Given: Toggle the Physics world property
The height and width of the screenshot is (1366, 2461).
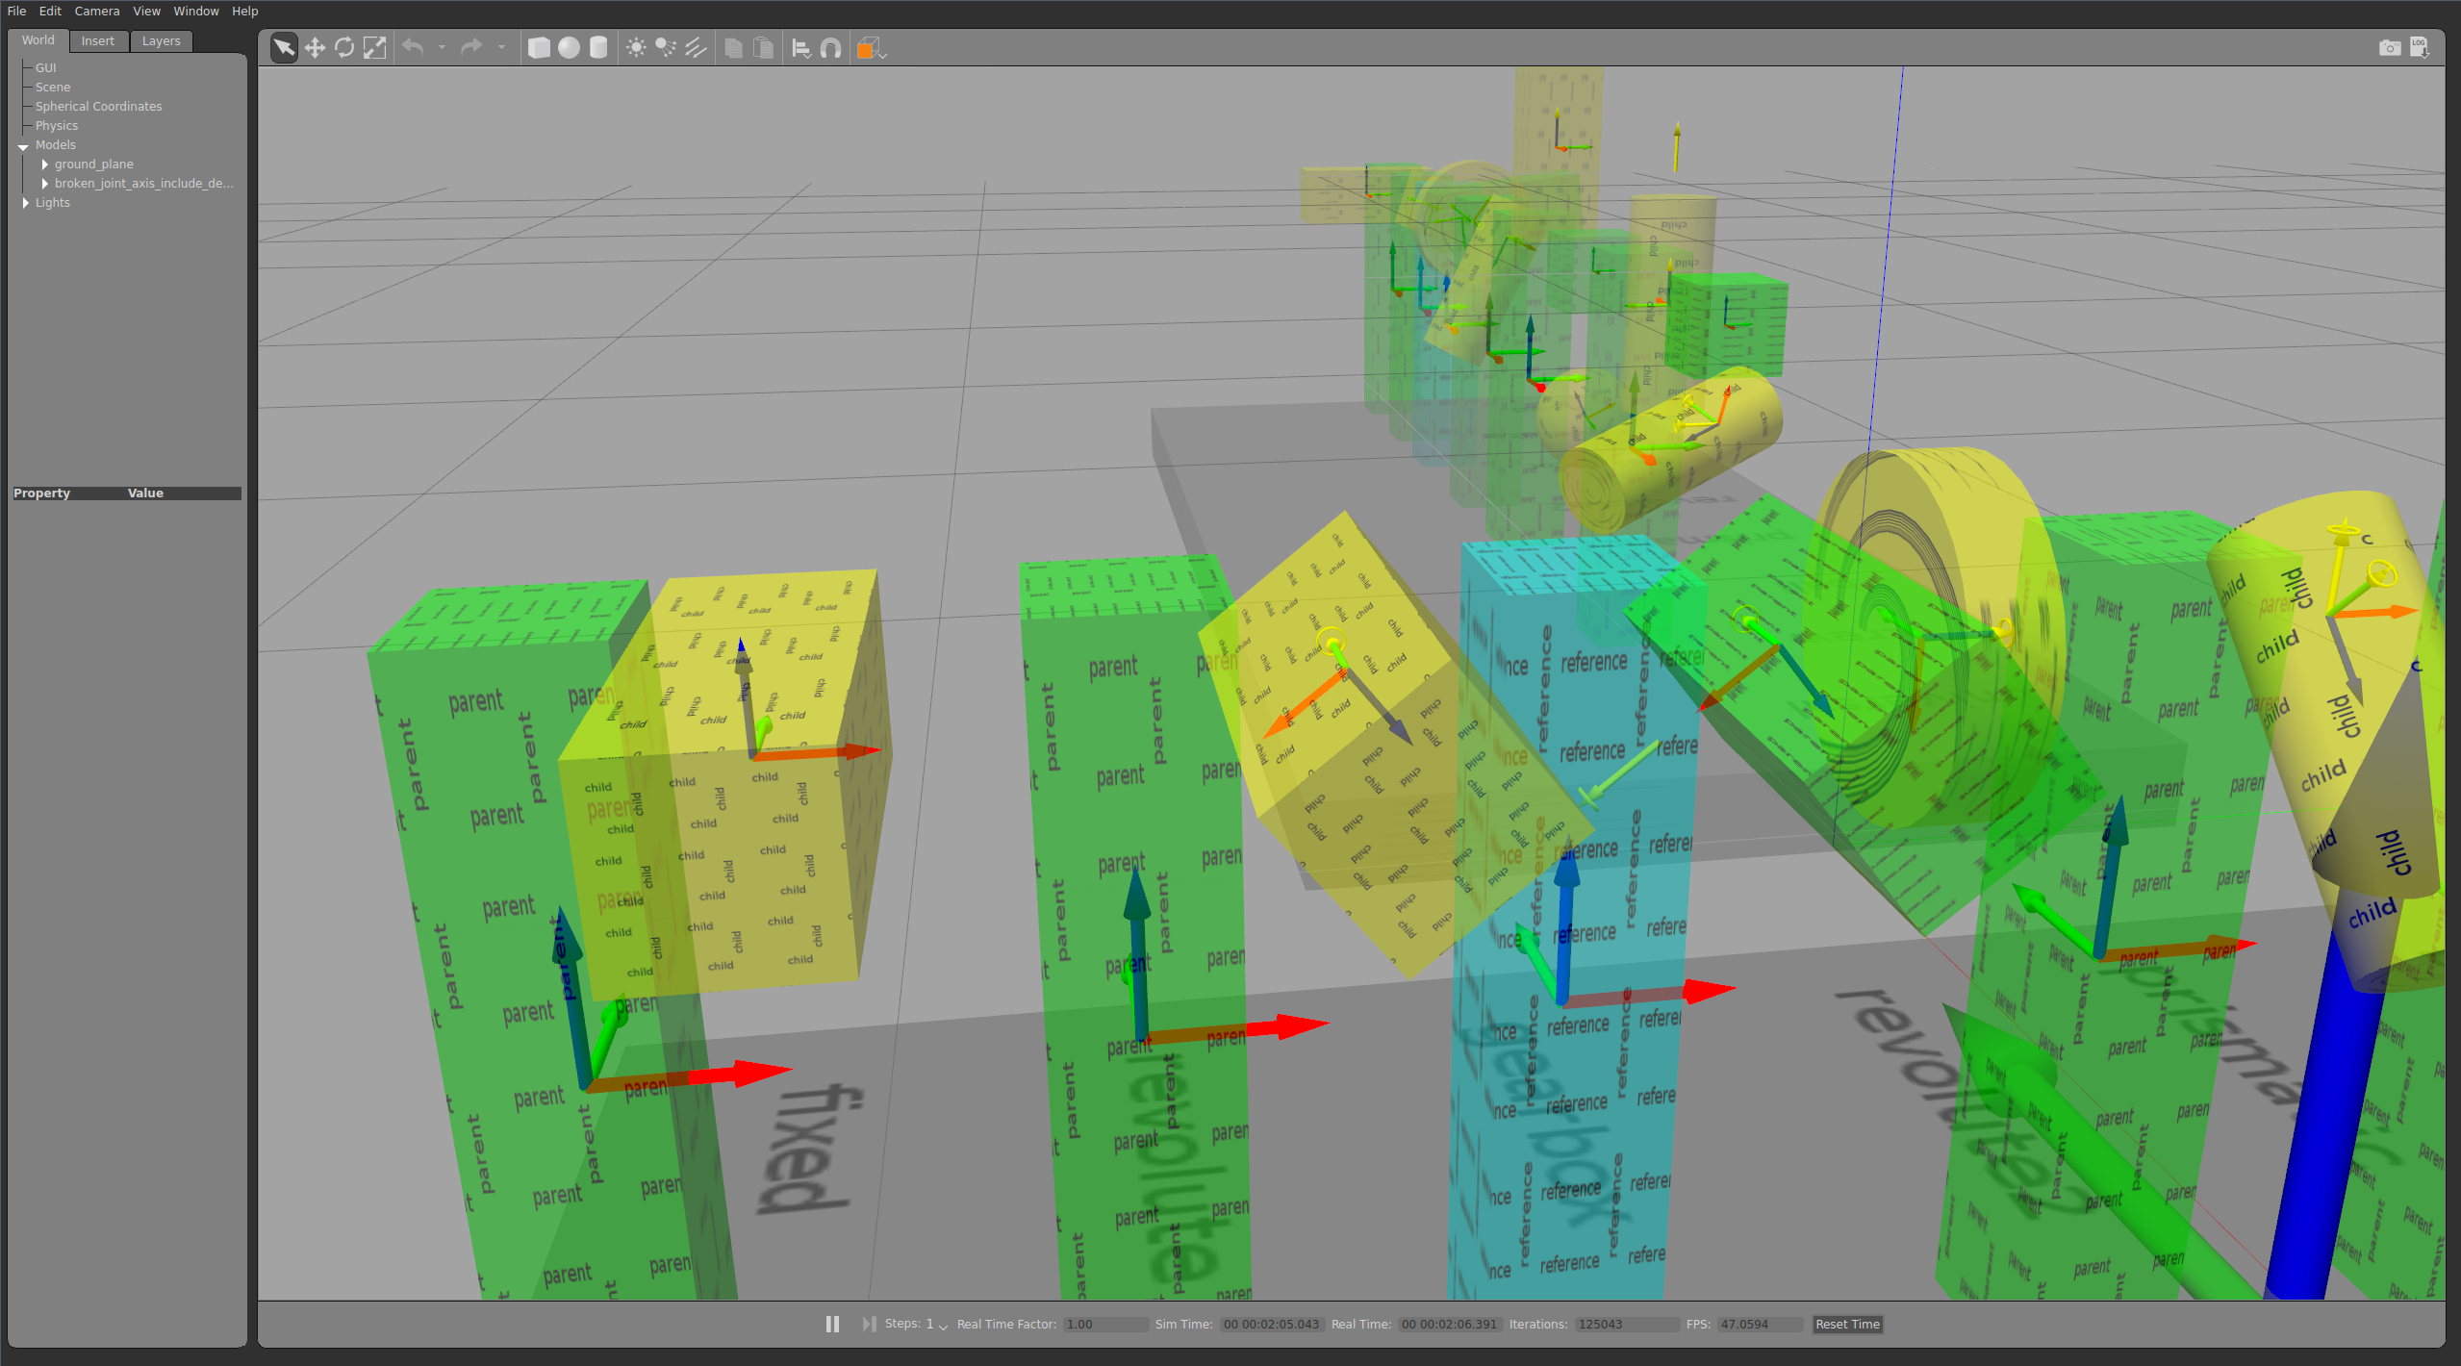Looking at the screenshot, I should [54, 124].
